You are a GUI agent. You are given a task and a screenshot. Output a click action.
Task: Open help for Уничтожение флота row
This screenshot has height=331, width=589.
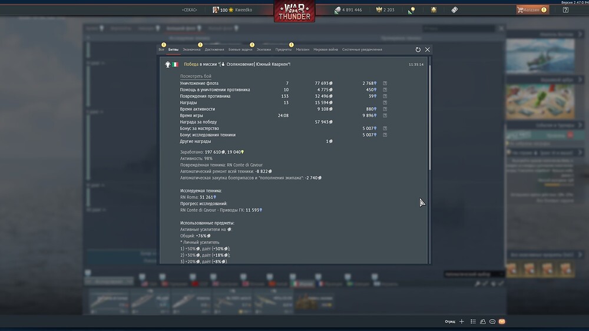coord(385,84)
